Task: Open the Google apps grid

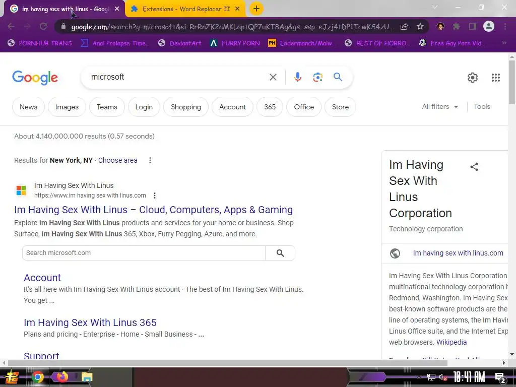Action: point(496,77)
